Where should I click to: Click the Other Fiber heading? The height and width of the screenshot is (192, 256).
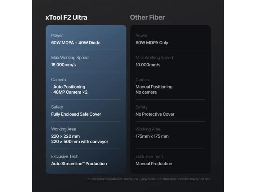(x=147, y=18)
